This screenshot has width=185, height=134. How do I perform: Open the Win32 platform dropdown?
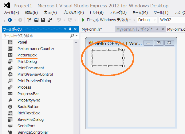[x=172, y=20]
